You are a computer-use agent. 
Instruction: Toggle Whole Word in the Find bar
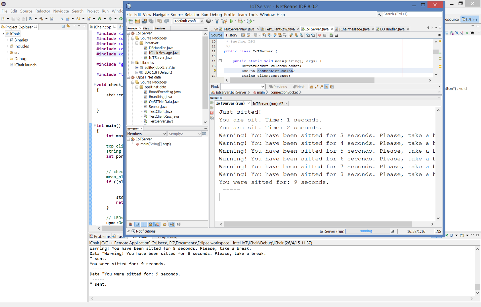coord(316,87)
